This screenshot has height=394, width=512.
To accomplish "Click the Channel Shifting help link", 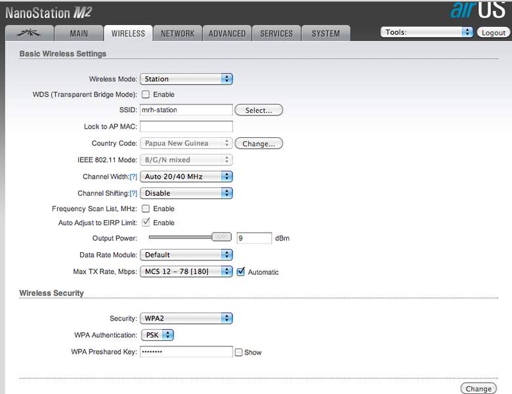I will tap(133, 194).
